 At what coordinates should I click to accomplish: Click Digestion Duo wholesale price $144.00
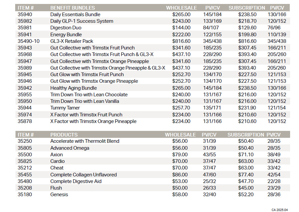pos(181,28)
